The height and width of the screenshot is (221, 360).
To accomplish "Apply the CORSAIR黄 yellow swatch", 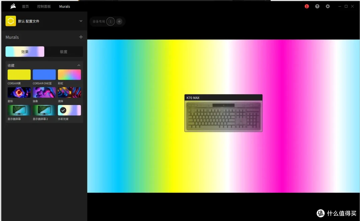I will 19,75.
